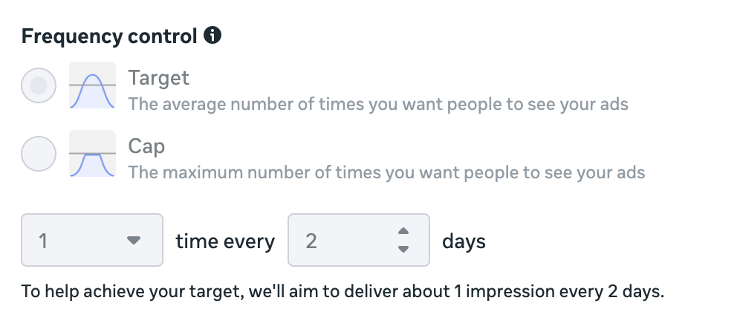Click the Cap description about maximum times
737x318 pixels.
click(386, 172)
